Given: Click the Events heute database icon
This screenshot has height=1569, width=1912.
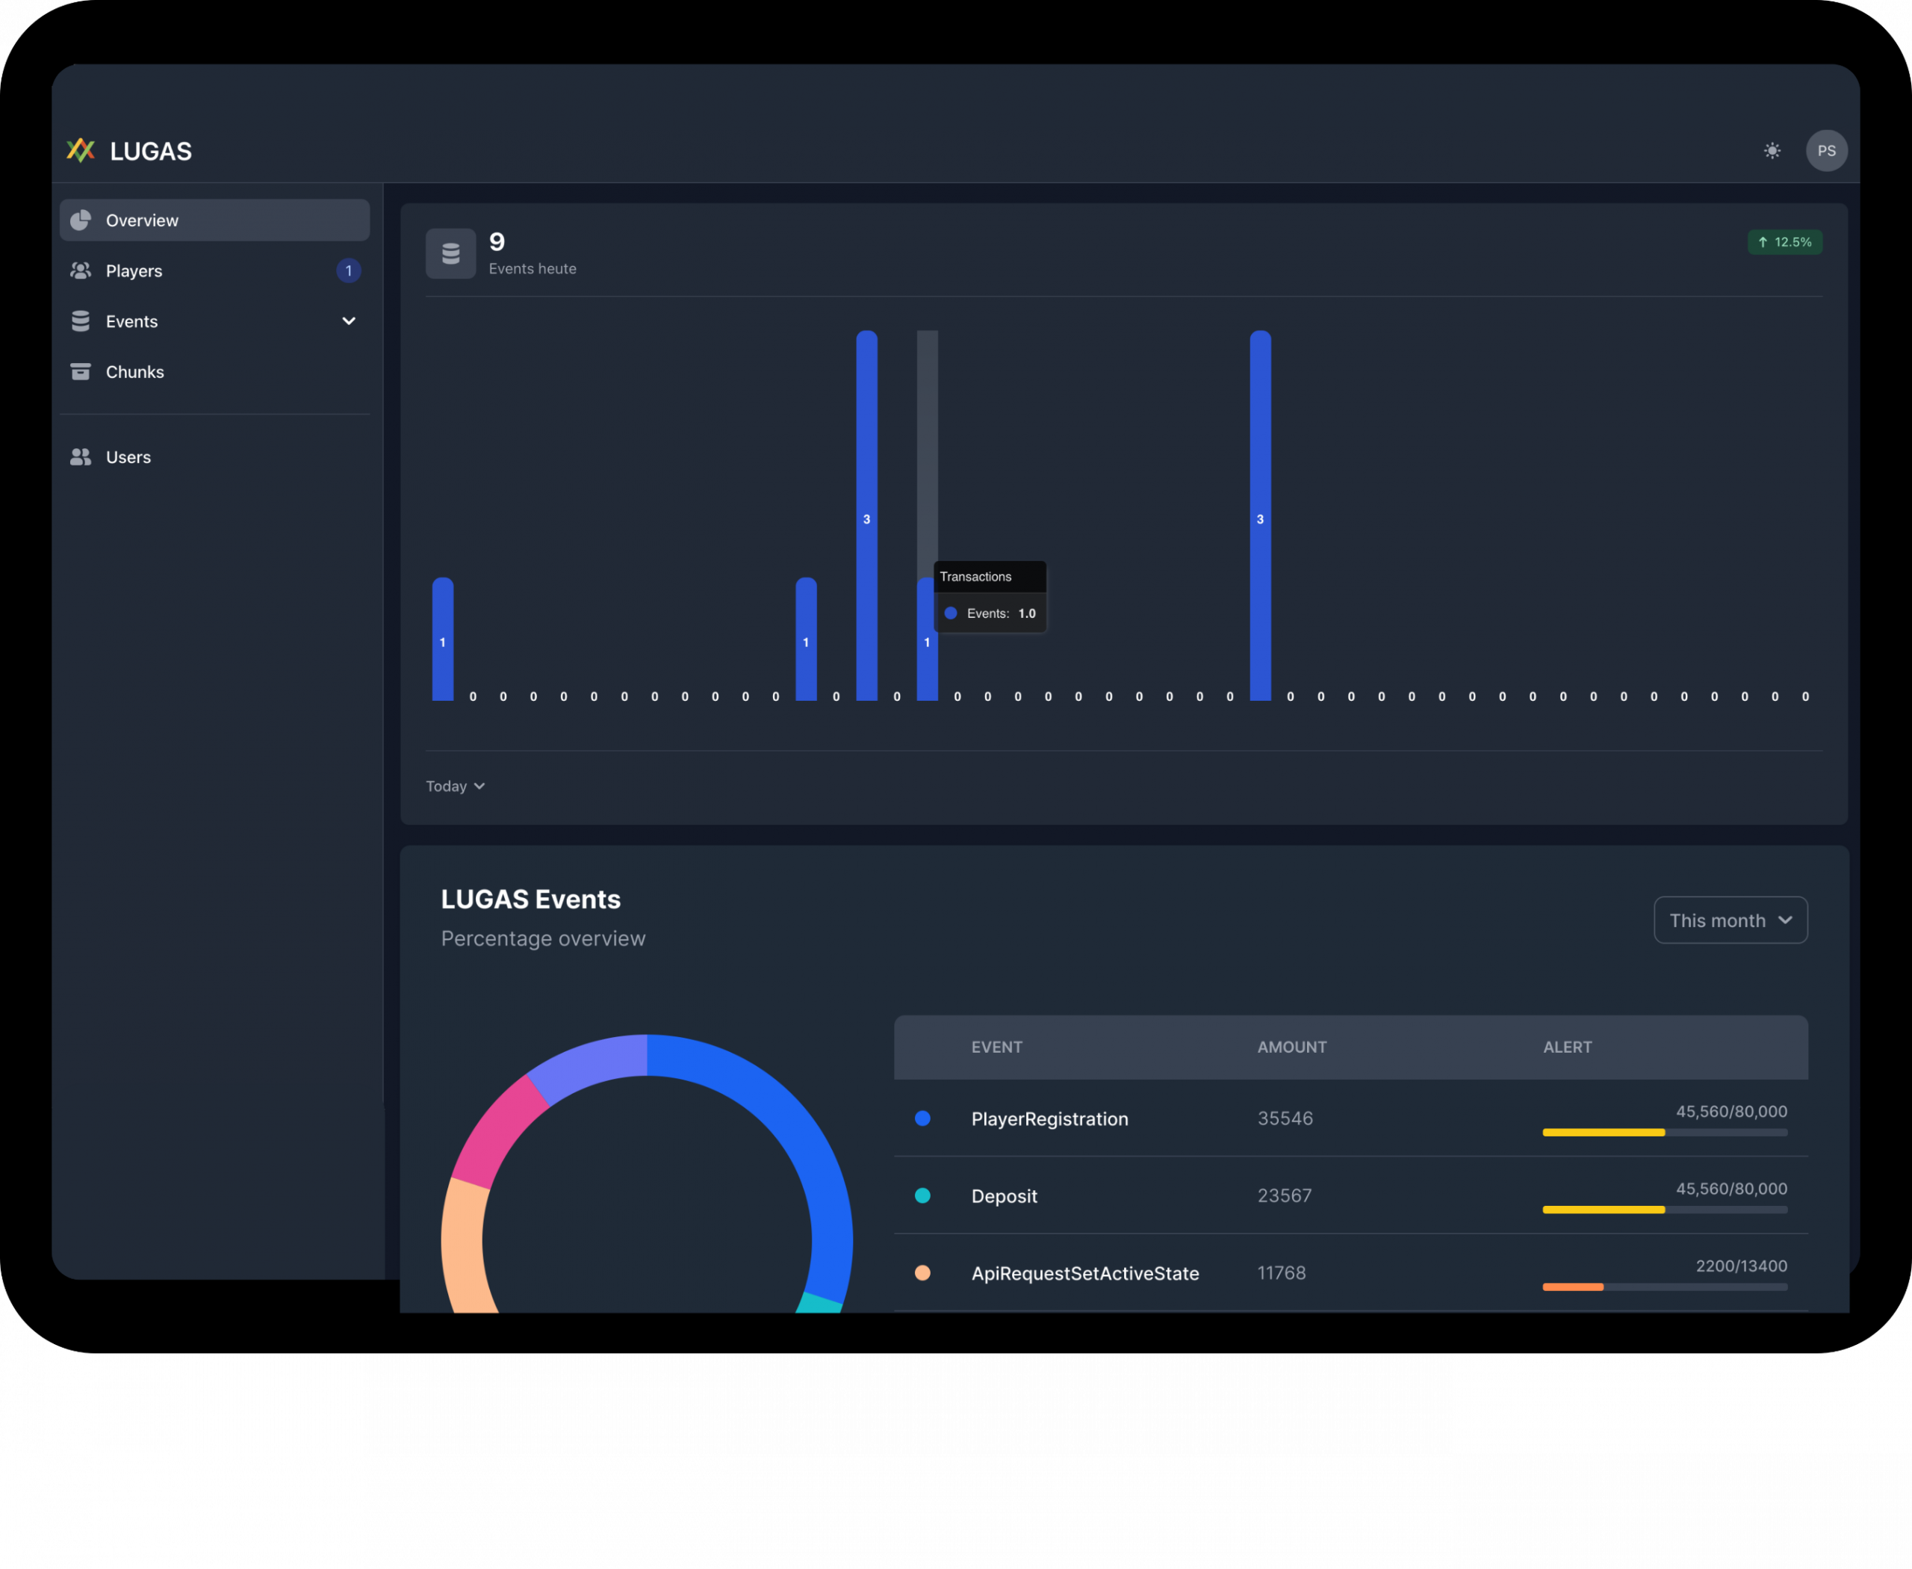Looking at the screenshot, I should click(450, 254).
